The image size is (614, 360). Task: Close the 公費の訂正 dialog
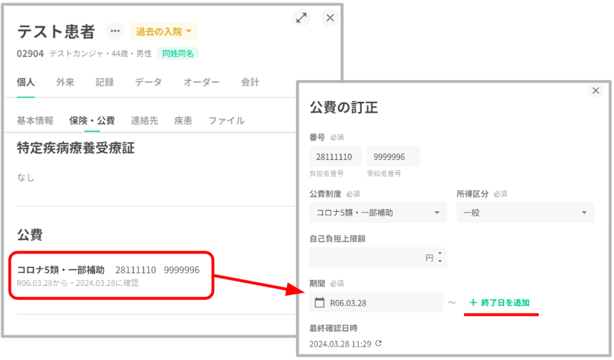point(596,91)
